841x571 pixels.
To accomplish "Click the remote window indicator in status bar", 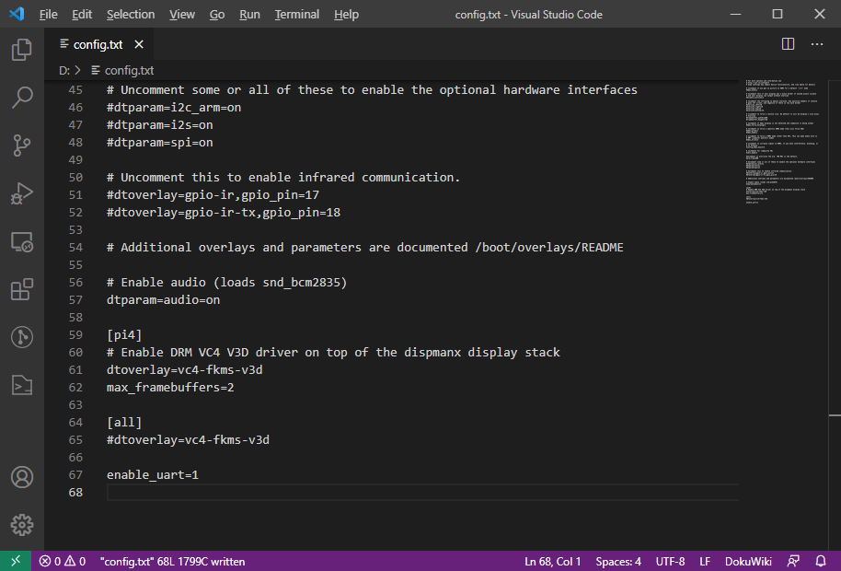I will click(x=16, y=562).
